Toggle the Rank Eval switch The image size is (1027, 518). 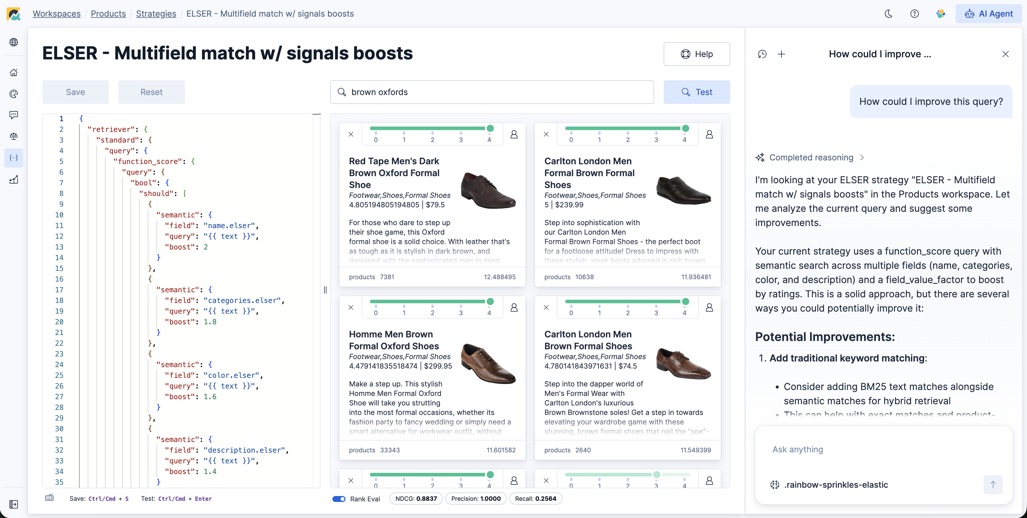(x=339, y=499)
